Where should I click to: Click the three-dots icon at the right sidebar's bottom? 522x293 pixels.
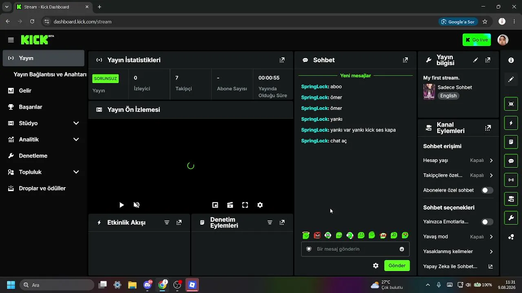pos(511,237)
